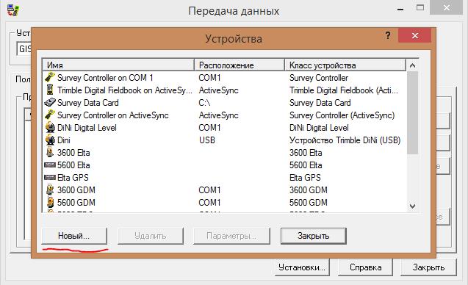Screen dimensions: 468x285
Task: Open the disabled Параметры button
Action: (231, 236)
